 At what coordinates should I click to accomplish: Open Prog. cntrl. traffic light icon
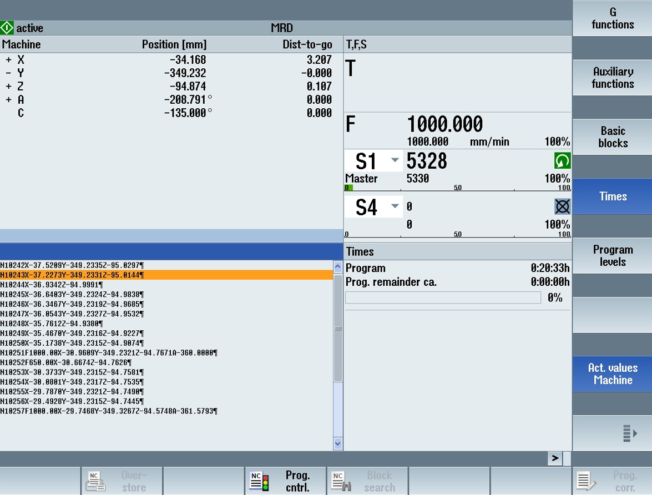259,481
